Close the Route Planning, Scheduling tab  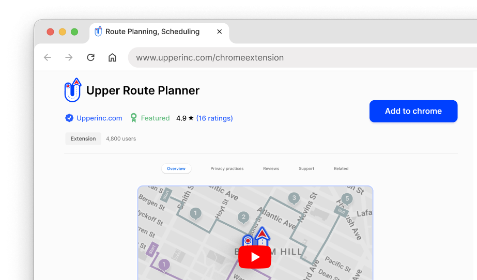[x=219, y=32]
